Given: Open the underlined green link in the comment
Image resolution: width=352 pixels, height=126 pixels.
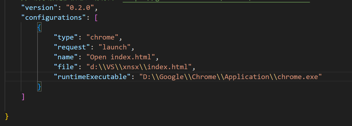Looking at the screenshot, I should 216,1.
